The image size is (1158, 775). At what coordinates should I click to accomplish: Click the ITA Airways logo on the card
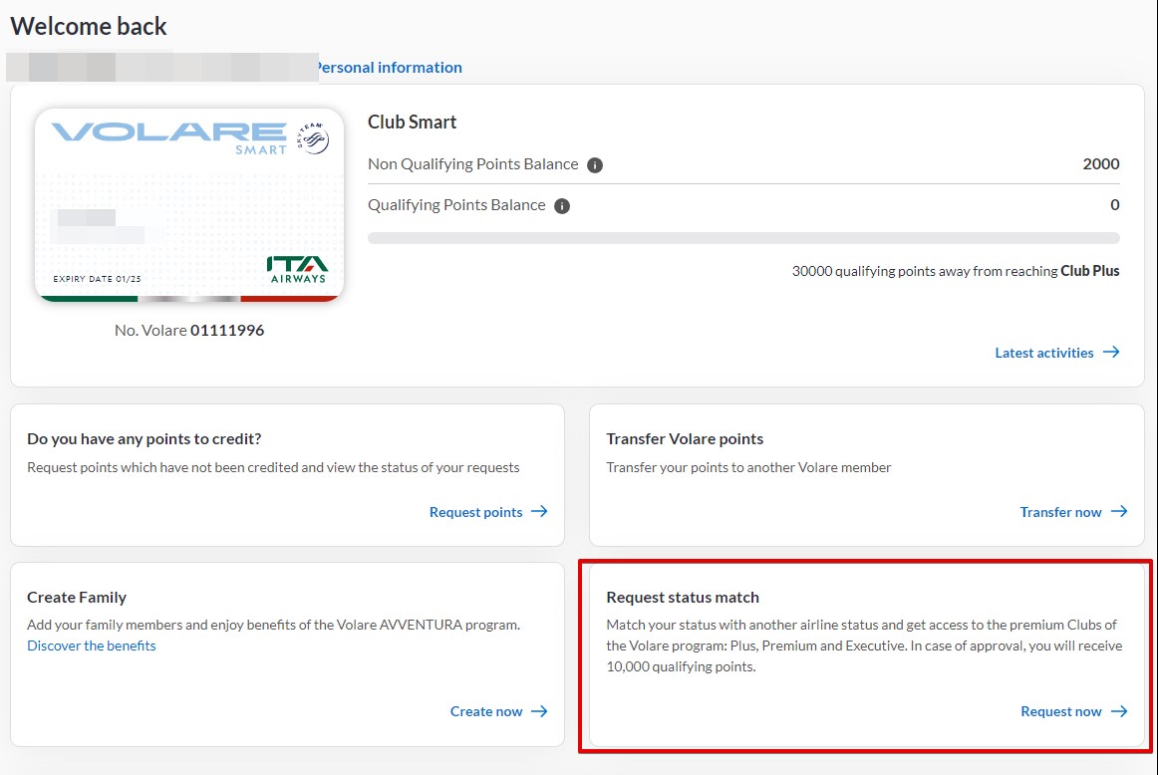point(297,269)
